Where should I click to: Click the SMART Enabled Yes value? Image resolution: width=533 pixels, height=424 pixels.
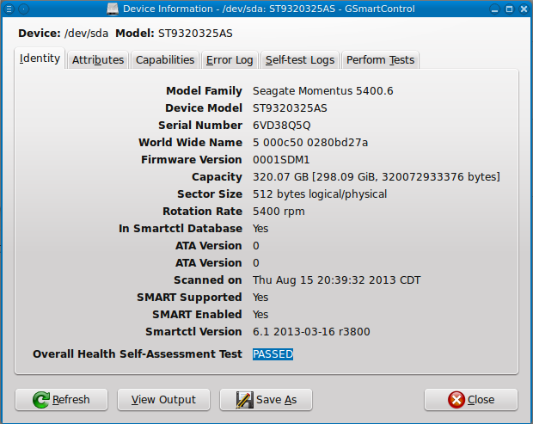pos(260,315)
